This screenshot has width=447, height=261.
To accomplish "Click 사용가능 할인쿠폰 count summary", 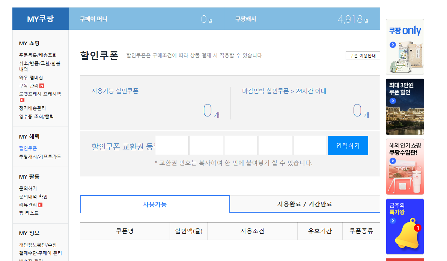I will coord(155,103).
